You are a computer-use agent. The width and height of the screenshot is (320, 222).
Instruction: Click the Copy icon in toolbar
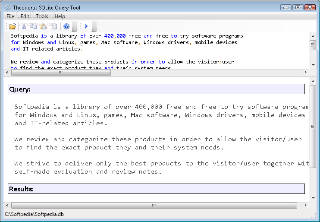tap(34, 26)
